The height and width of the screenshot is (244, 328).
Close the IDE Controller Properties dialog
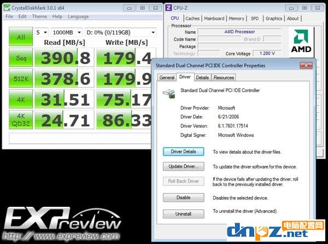click(x=306, y=66)
